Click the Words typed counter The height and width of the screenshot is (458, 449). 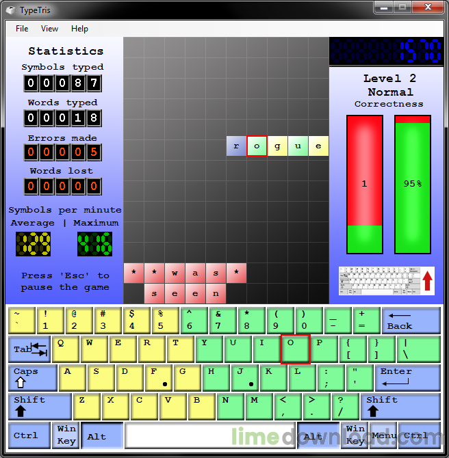[x=62, y=118]
